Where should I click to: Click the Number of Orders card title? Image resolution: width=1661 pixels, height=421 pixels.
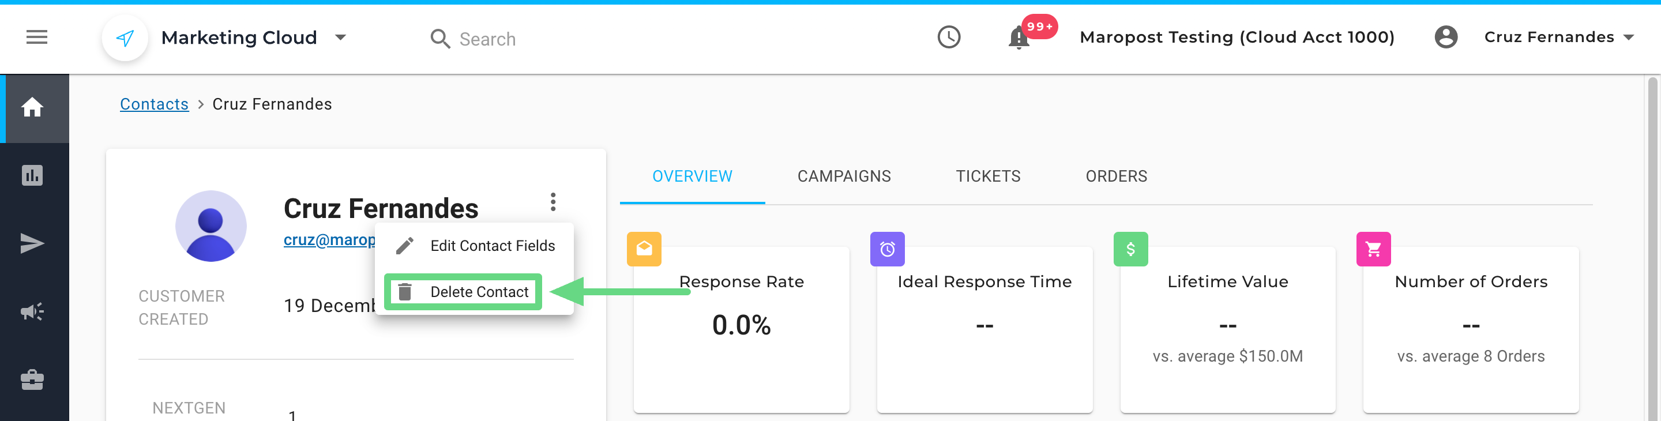point(1471,282)
